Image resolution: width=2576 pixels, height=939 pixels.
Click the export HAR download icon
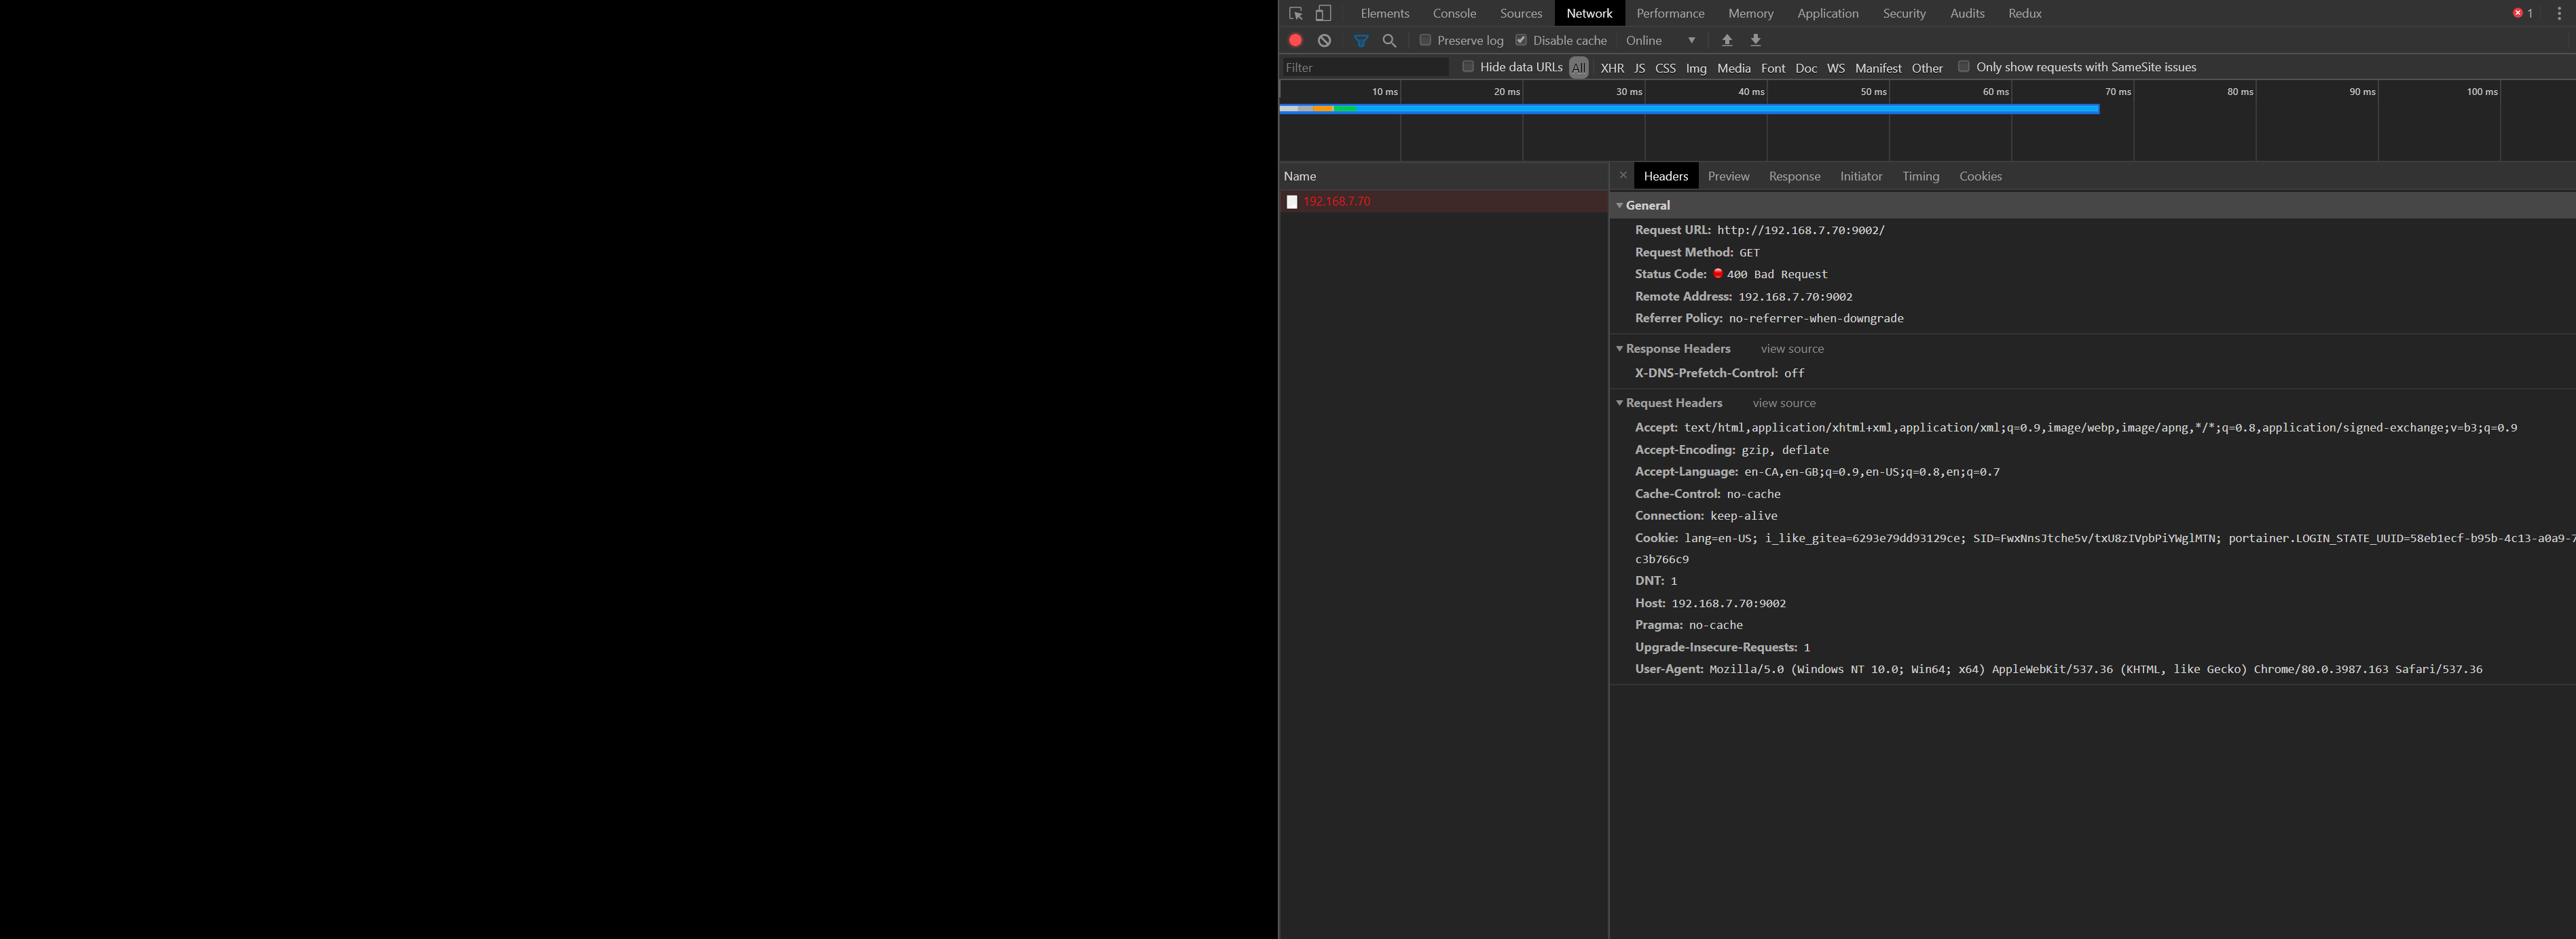click(x=1755, y=40)
